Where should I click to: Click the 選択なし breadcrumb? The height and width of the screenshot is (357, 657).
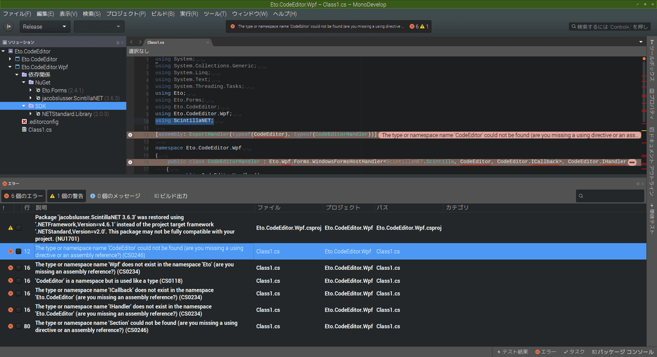pyautogui.click(x=139, y=51)
